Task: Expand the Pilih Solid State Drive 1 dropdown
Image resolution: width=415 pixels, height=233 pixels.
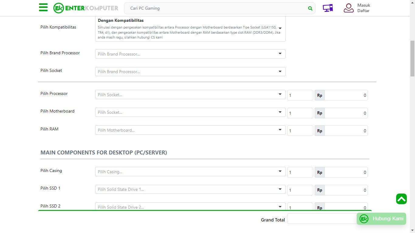Action: pyautogui.click(x=190, y=189)
